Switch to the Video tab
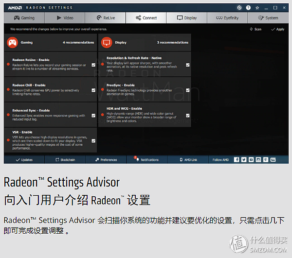 tap(65, 18)
